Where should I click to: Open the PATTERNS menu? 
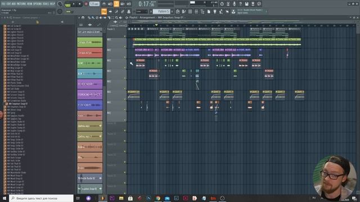pos(21,4)
